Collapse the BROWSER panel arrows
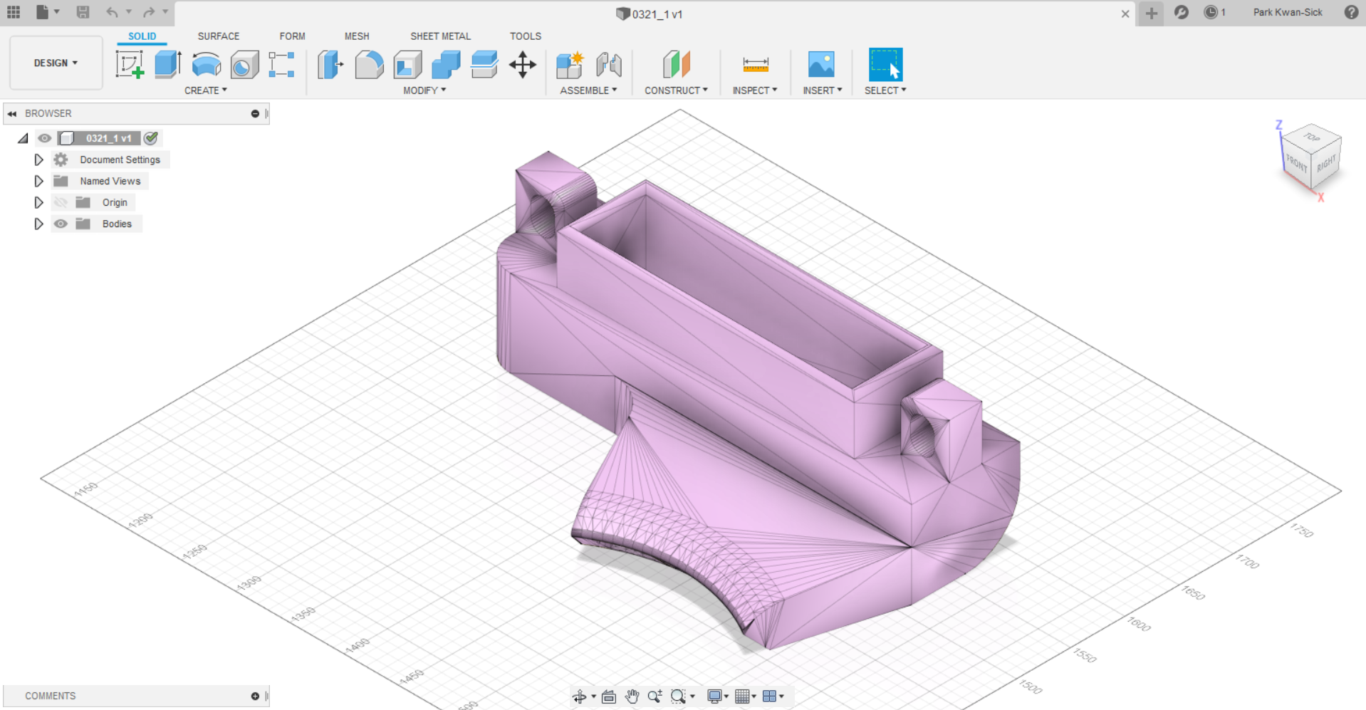Screen dimensions: 1366x710 12,113
